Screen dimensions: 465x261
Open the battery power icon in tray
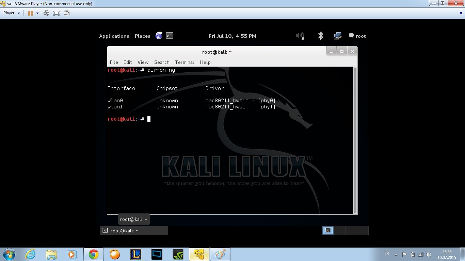[413, 255]
